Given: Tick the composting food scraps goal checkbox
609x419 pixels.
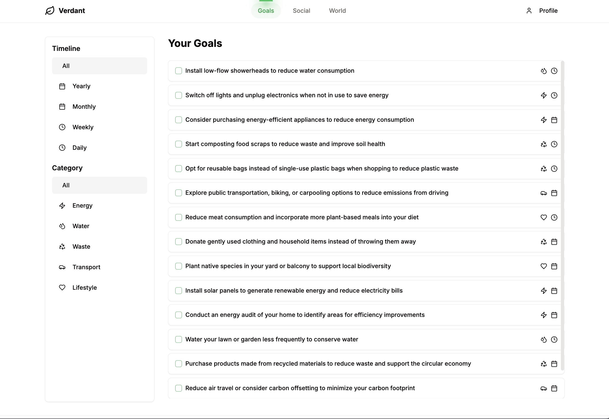Looking at the screenshot, I should (178, 144).
